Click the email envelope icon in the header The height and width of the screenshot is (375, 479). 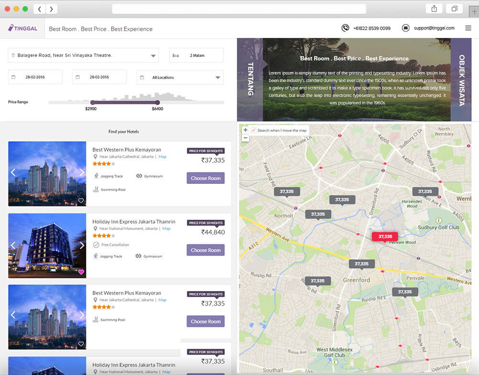coord(406,28)
